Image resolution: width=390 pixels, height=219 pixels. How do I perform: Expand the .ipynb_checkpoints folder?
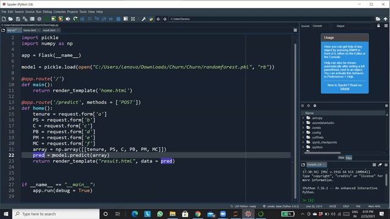(x=303, y=142)
